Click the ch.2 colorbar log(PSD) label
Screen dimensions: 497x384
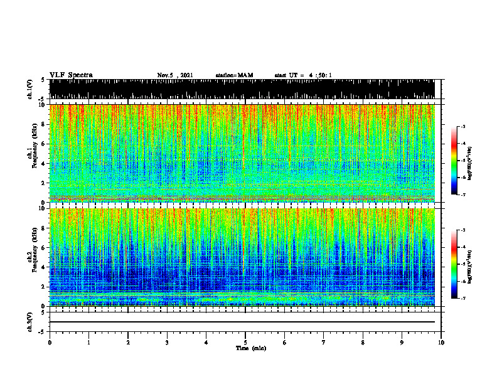pos(470,267)
